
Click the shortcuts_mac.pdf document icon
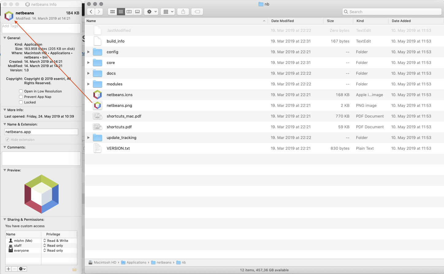click(x=98, y=116)
